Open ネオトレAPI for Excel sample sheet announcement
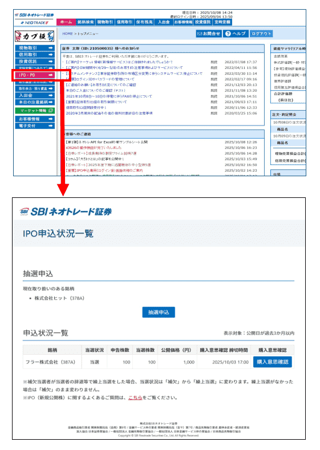 [107, 142]
